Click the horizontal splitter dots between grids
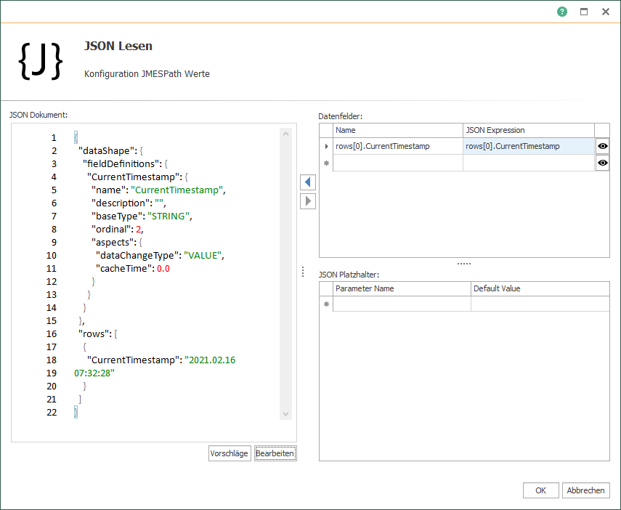Screen dimensions: 621x510 (464, 264)
